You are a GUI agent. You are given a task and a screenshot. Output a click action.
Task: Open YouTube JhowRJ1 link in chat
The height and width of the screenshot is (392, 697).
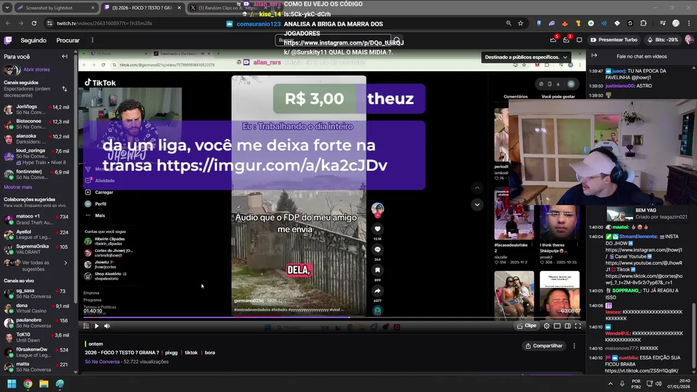point(644,266)
